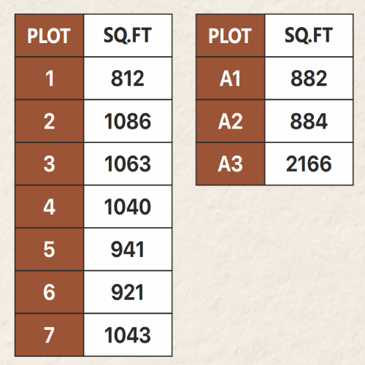Viewport: 365px width, 365px height.
Task: Click the 921 value cell
Action: coord(128,292)
